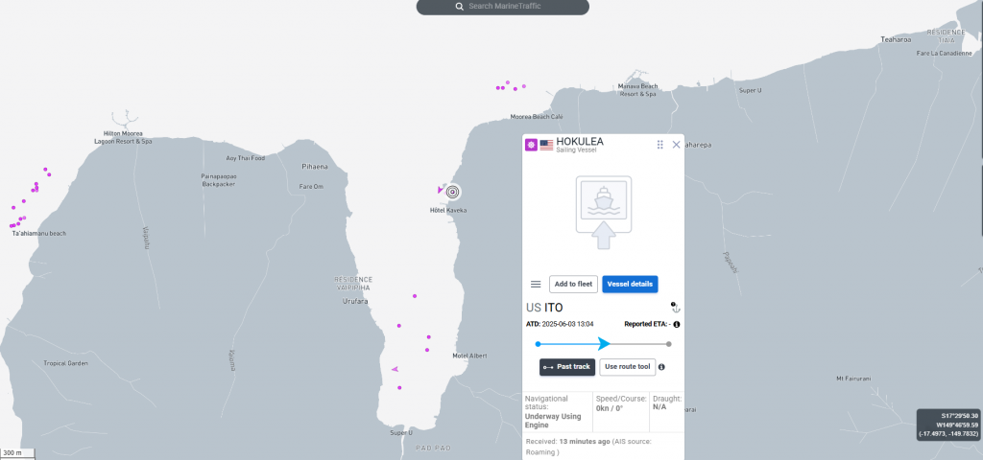Close the HOKULEA vessel panel
The width and height of the screenshot is (983, 460).
[676, 145]
